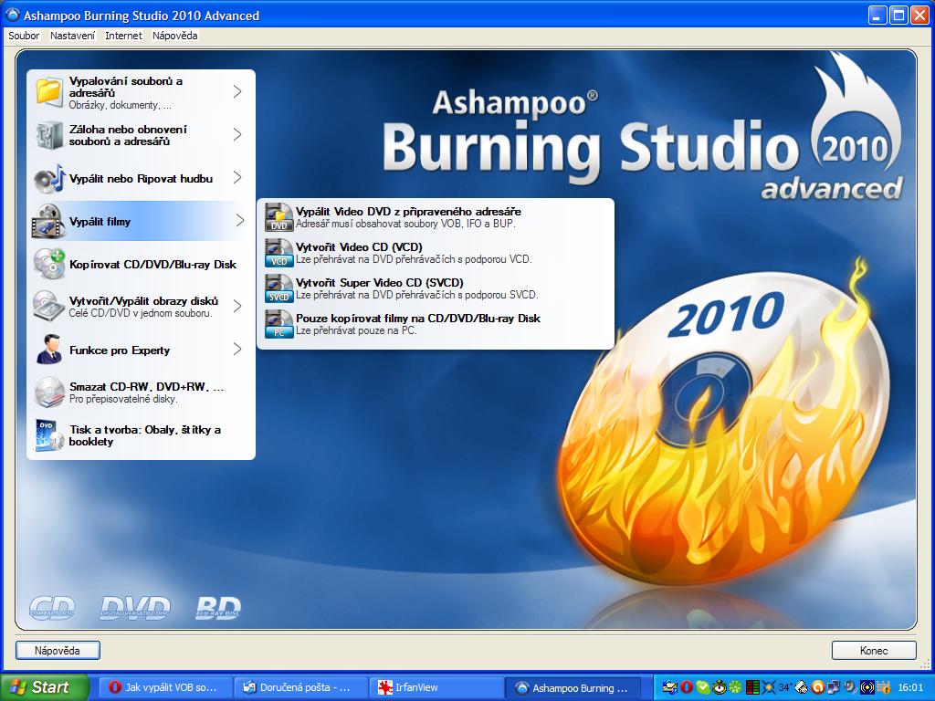Click the Tisk a tvorba: Obaly, štítky label
The image size is (935, 701).
click(x=145, y=435)
